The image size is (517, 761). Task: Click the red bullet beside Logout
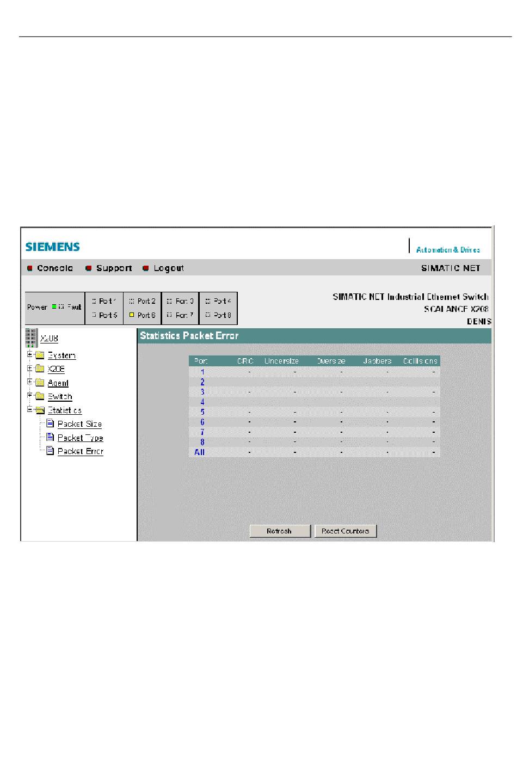tap(146, 268)
